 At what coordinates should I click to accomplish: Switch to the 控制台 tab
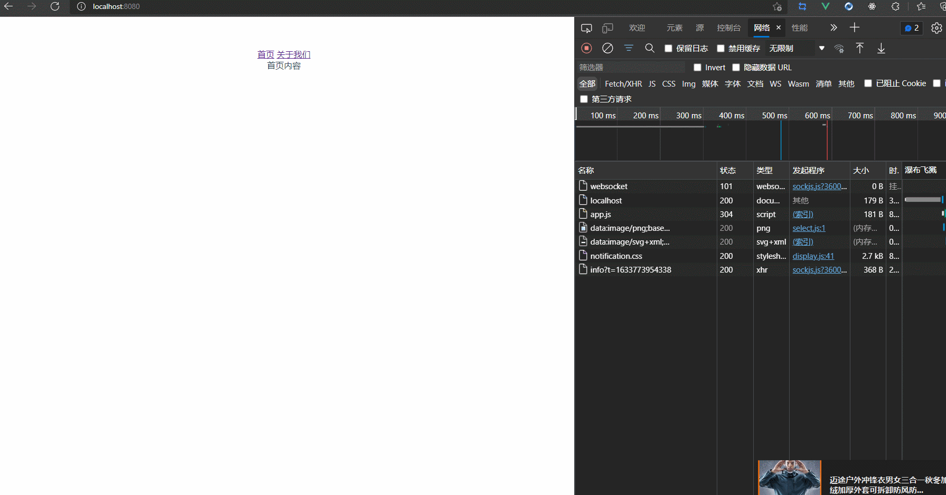[729, 27]
